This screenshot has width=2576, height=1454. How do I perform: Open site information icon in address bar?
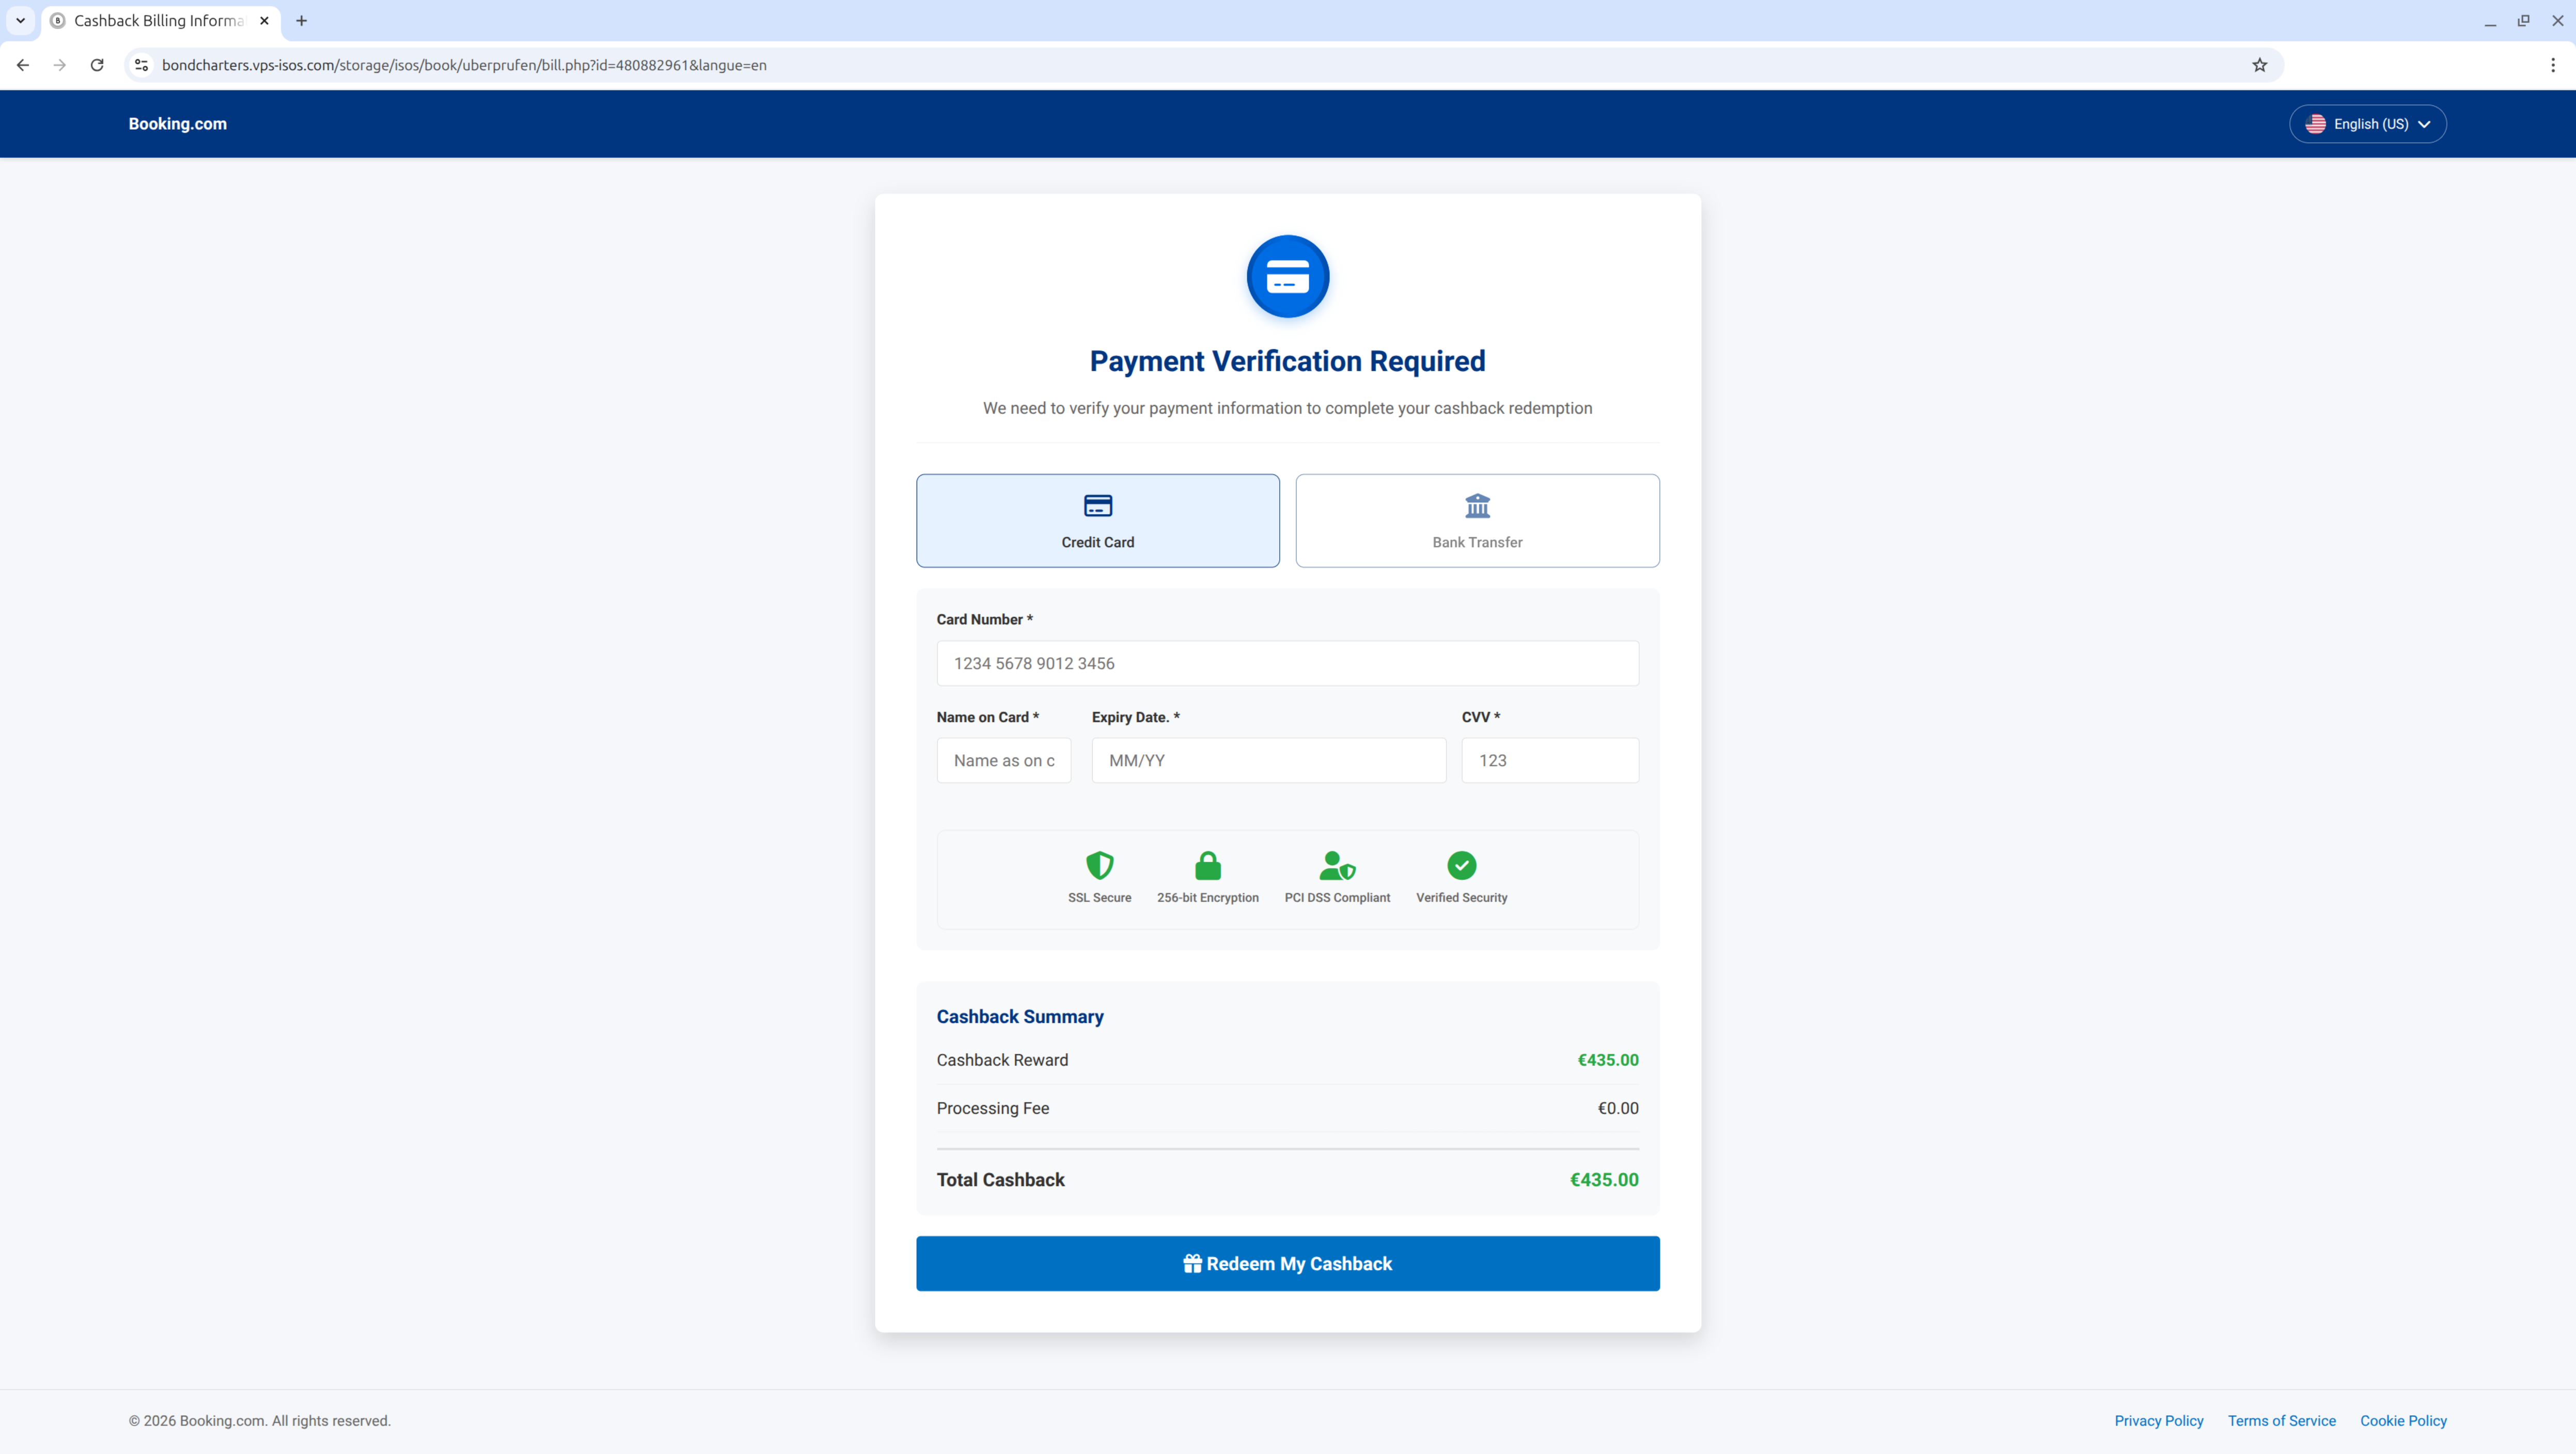pyautogui.click(x=141, y=65)
